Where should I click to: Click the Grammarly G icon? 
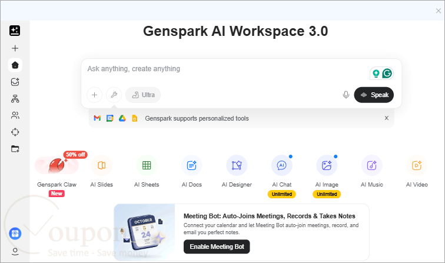387,74
